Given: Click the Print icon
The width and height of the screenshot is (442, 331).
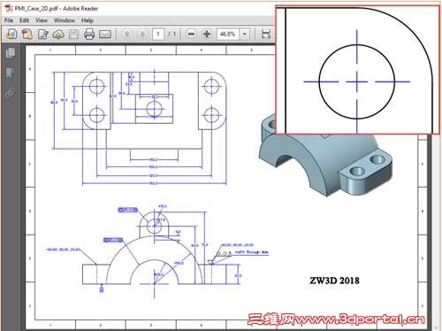Looking at the screenshot, I should (89, 35).
